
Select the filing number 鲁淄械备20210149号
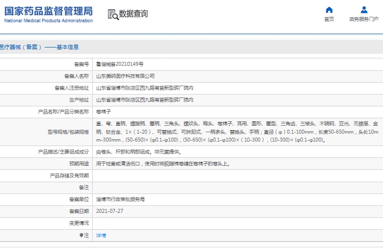(x=120, y=64)
